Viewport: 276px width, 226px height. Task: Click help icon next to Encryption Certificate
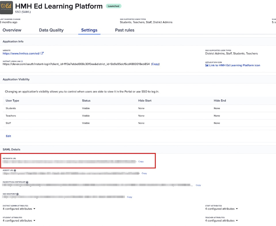27,182
